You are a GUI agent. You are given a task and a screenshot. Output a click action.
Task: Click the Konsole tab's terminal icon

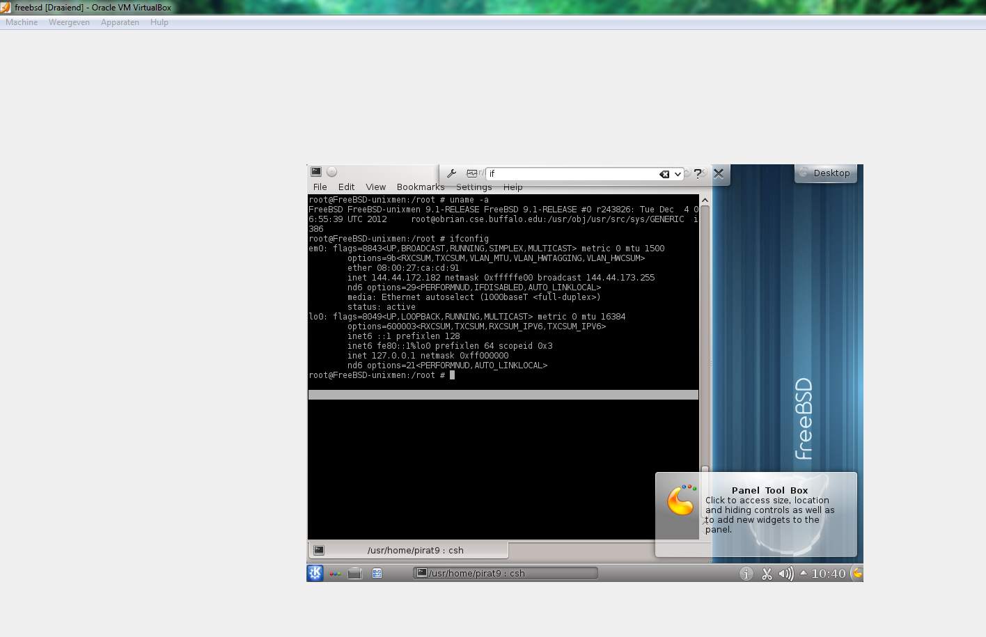[x=319, y=550]
